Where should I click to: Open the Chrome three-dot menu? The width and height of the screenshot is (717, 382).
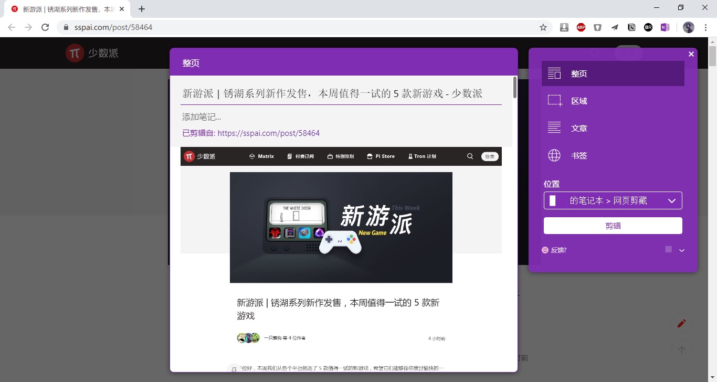click(706, 27)
